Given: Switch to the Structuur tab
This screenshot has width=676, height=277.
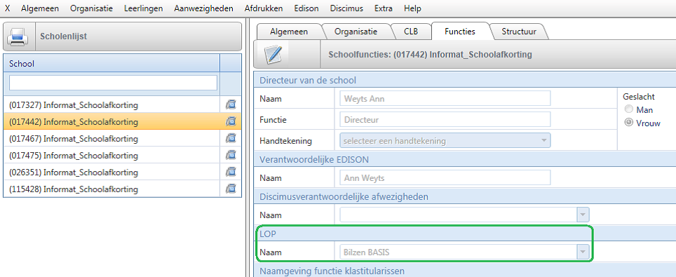Looking at the screenshot, I should pyautogui.click(x=519, y=32).
